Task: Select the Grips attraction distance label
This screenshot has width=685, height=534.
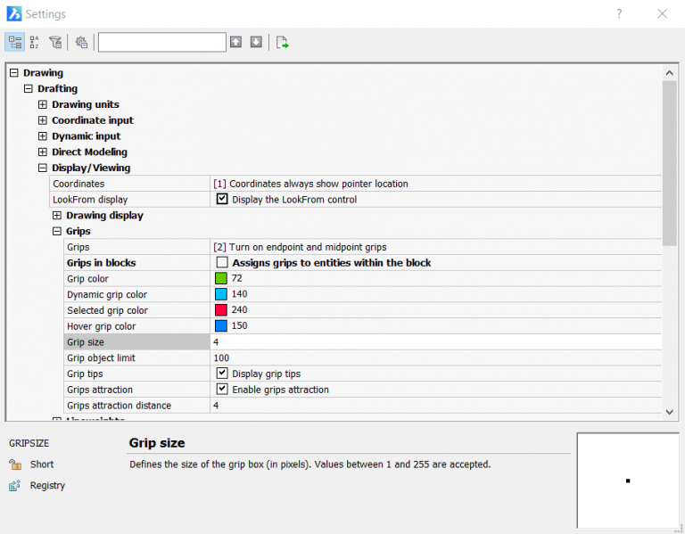Action: [x=119, y=406]
